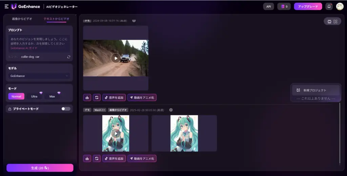The width and height of the screenshot is (347, 176).
Task: Switch to 画像からビデオ tab
Action: pyautogui.click(x=22, y=19)
